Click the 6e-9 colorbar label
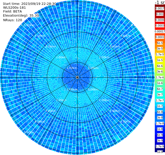Viewport: 165px width, 155px height. (160, 135)
